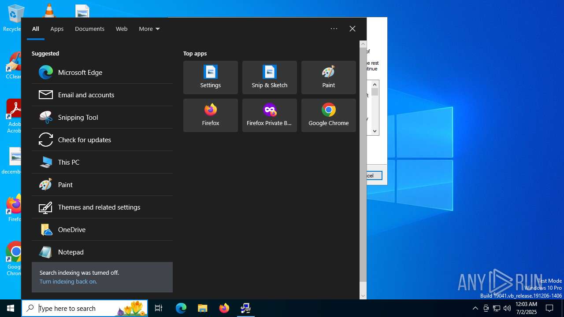Open OneDrive from suggestions

point(102,229)
